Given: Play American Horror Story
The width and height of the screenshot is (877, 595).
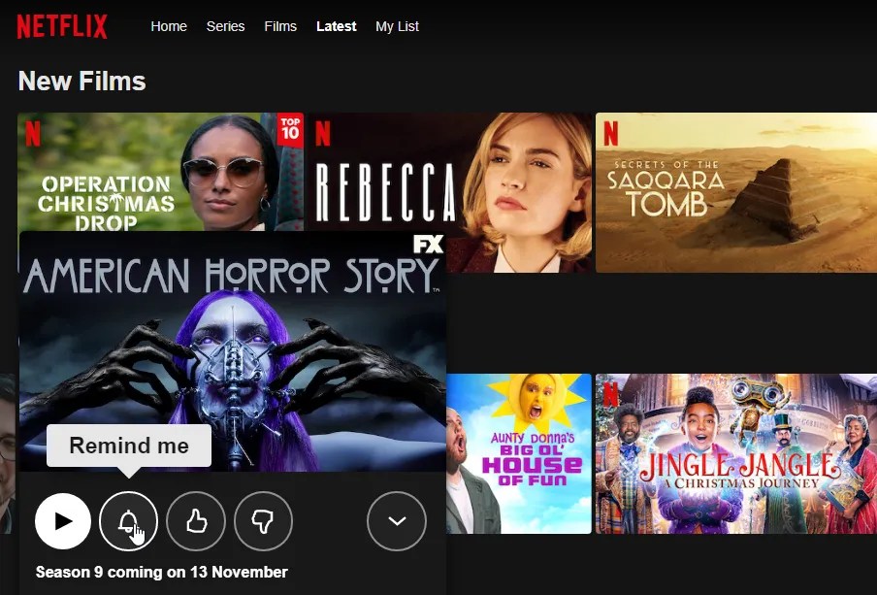Looking at the screenshot, I should pos(63,521).
